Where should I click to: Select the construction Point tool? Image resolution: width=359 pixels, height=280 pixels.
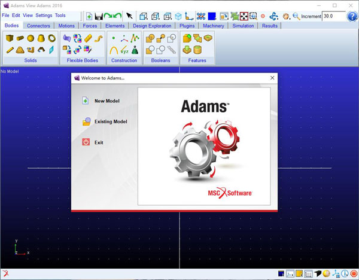(114, 38)
